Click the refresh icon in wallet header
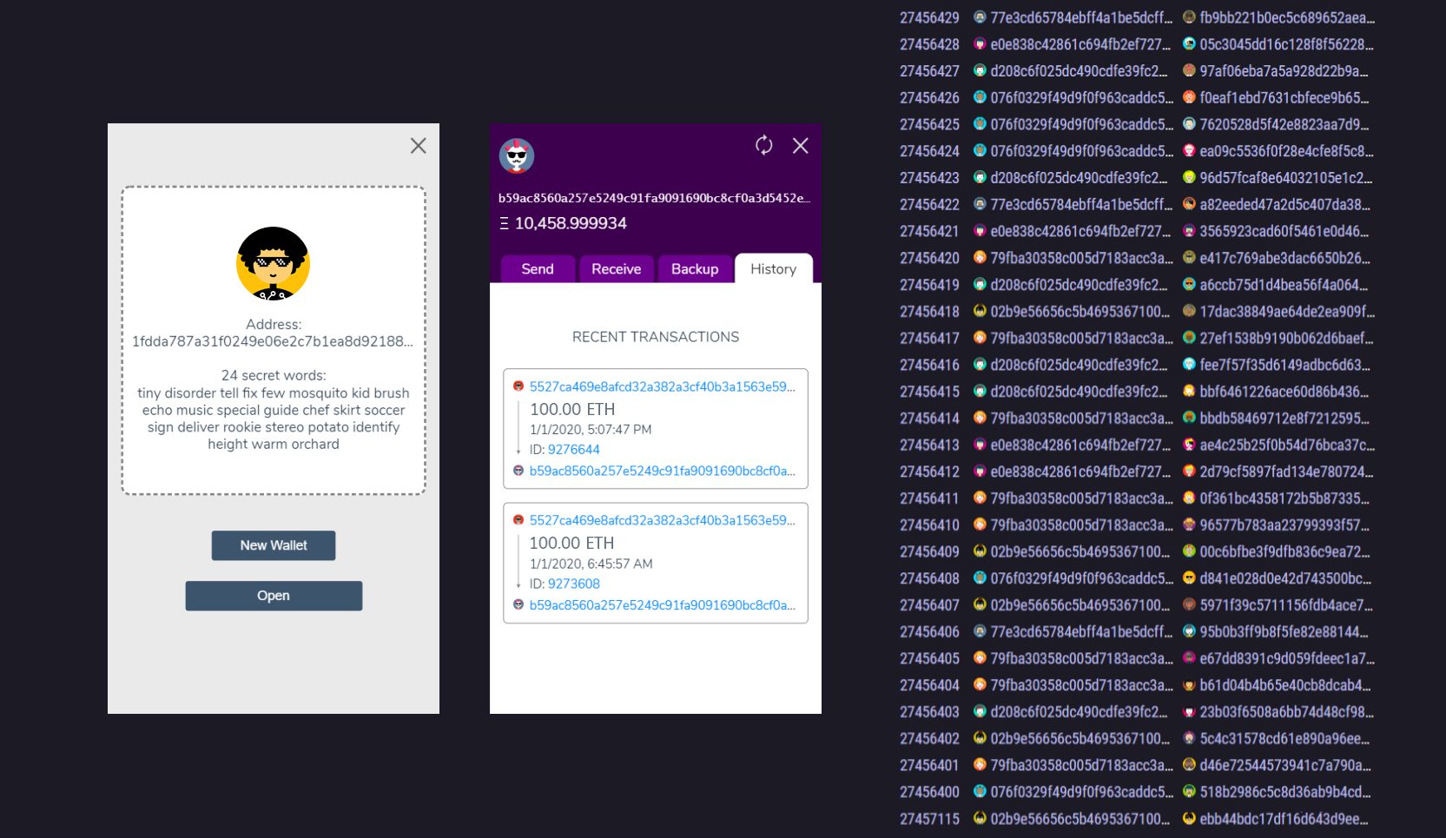Image resolution: width=1446 pixels, height=838 pixels. coord(763,145)
